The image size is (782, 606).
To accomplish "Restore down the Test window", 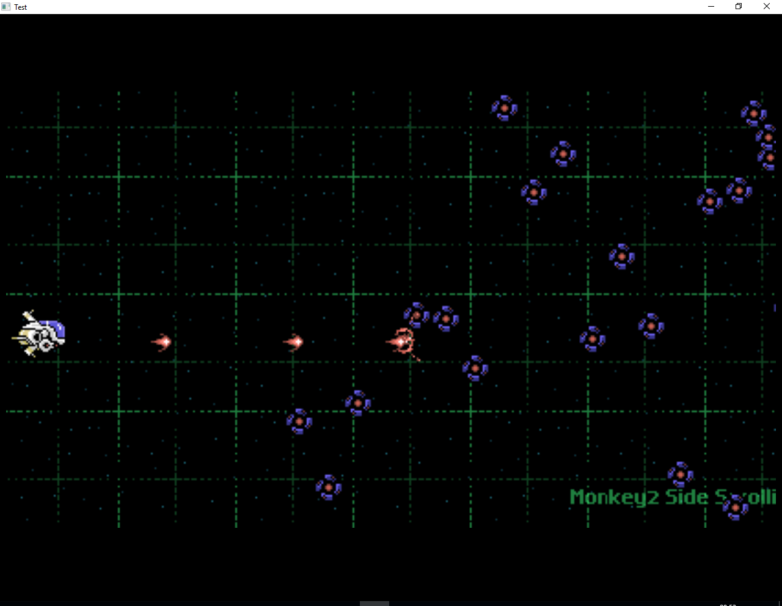I will tap(739, 7).
